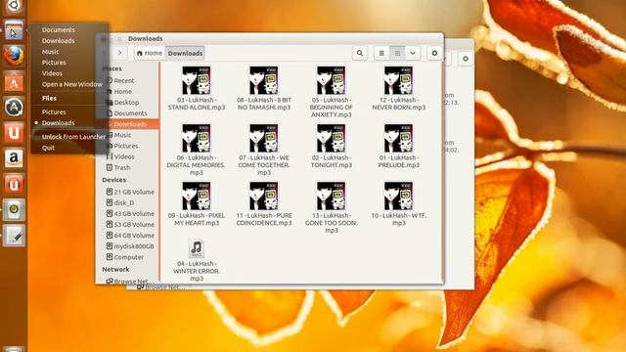Open the gear settings menu in Downloads window
Image resolution: width=626 pixels, height=352 pixels.
point(434,53)
